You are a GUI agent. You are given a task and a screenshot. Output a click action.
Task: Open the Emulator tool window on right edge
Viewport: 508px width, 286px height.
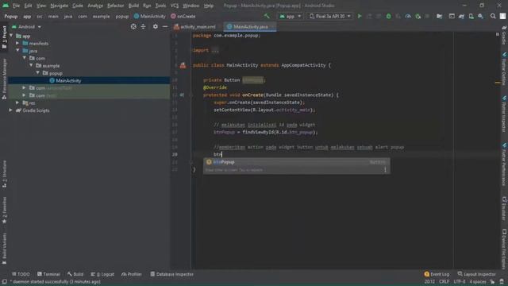click(504, 208)
